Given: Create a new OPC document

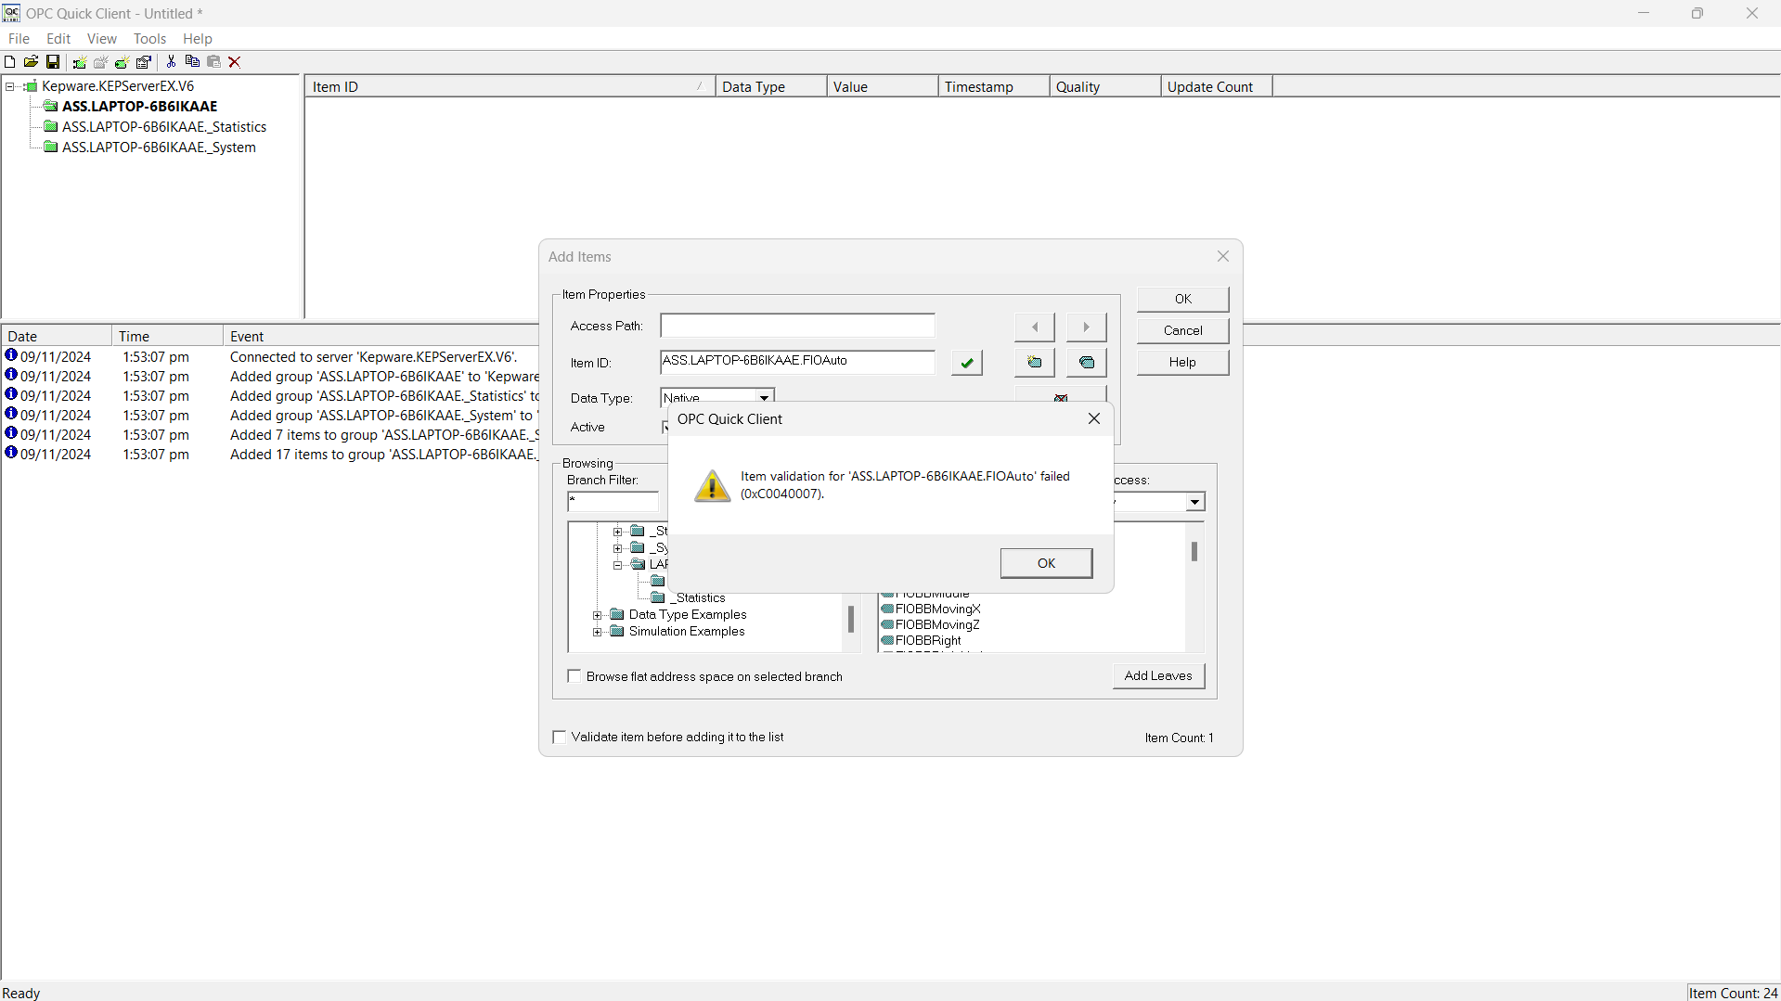Looking at the screenshot, I should click(9, 61).
